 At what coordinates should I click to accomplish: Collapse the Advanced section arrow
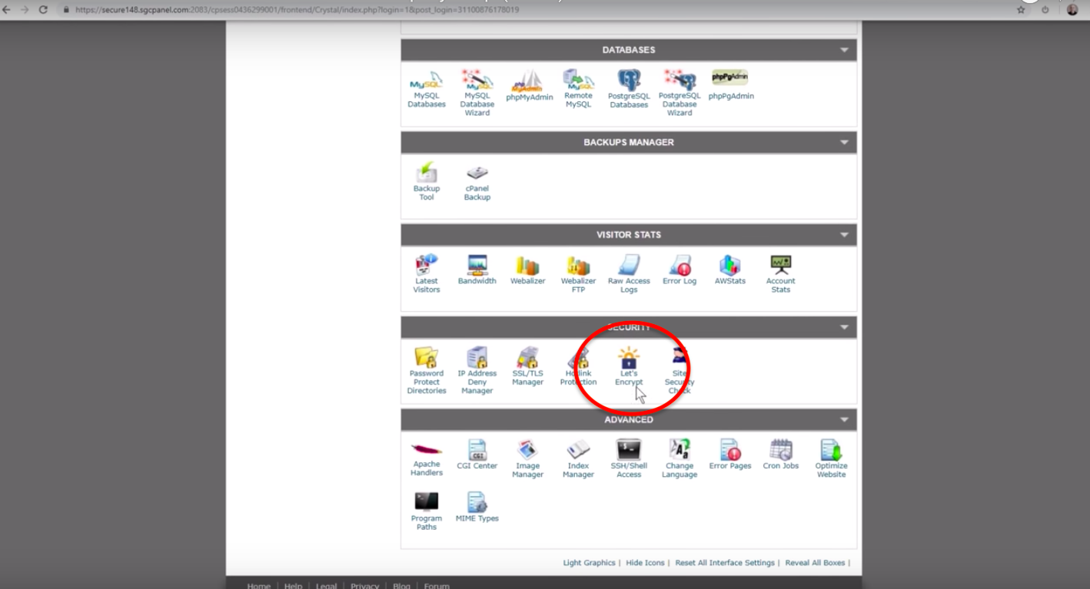(x=844, y=420)
